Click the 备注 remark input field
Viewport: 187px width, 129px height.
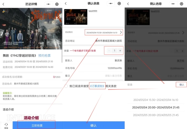tap(113, 76)
